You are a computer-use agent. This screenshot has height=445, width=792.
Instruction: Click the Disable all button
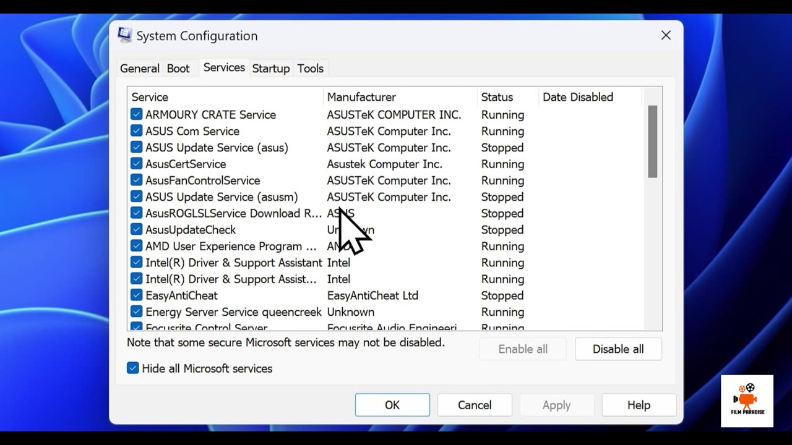[x=618, y=349]
